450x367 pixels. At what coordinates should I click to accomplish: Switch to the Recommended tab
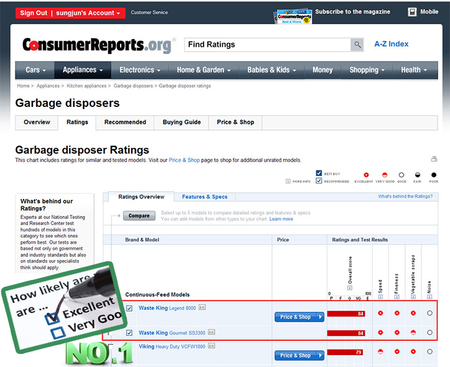[x=125, y=123]
